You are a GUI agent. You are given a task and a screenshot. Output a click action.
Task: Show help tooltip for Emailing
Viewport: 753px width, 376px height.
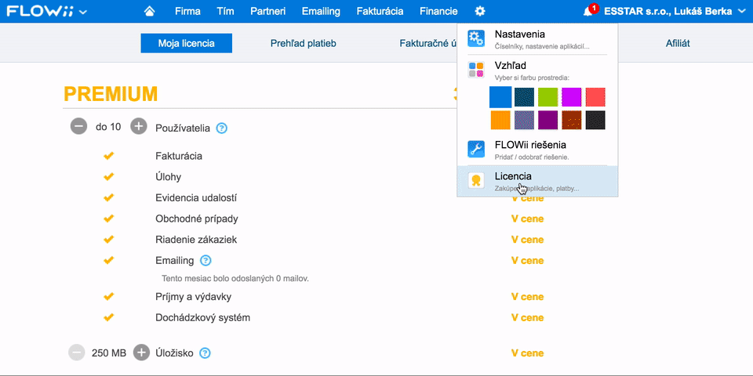click(206, 260)
